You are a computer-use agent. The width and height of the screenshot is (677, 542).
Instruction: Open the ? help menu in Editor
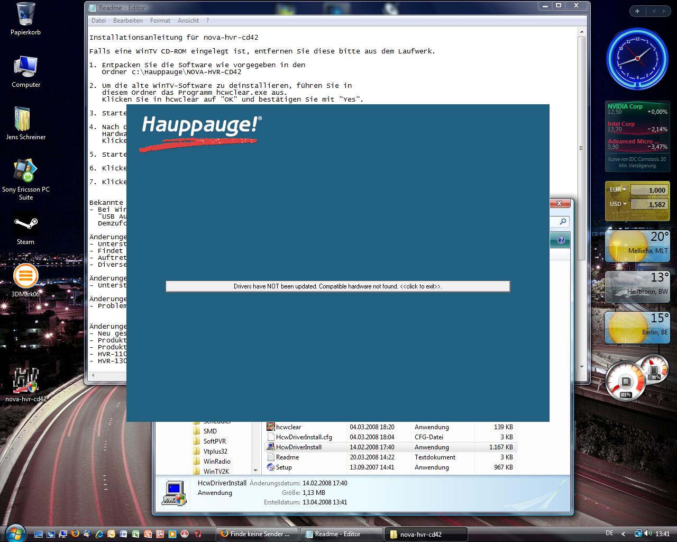coord(207,21)
